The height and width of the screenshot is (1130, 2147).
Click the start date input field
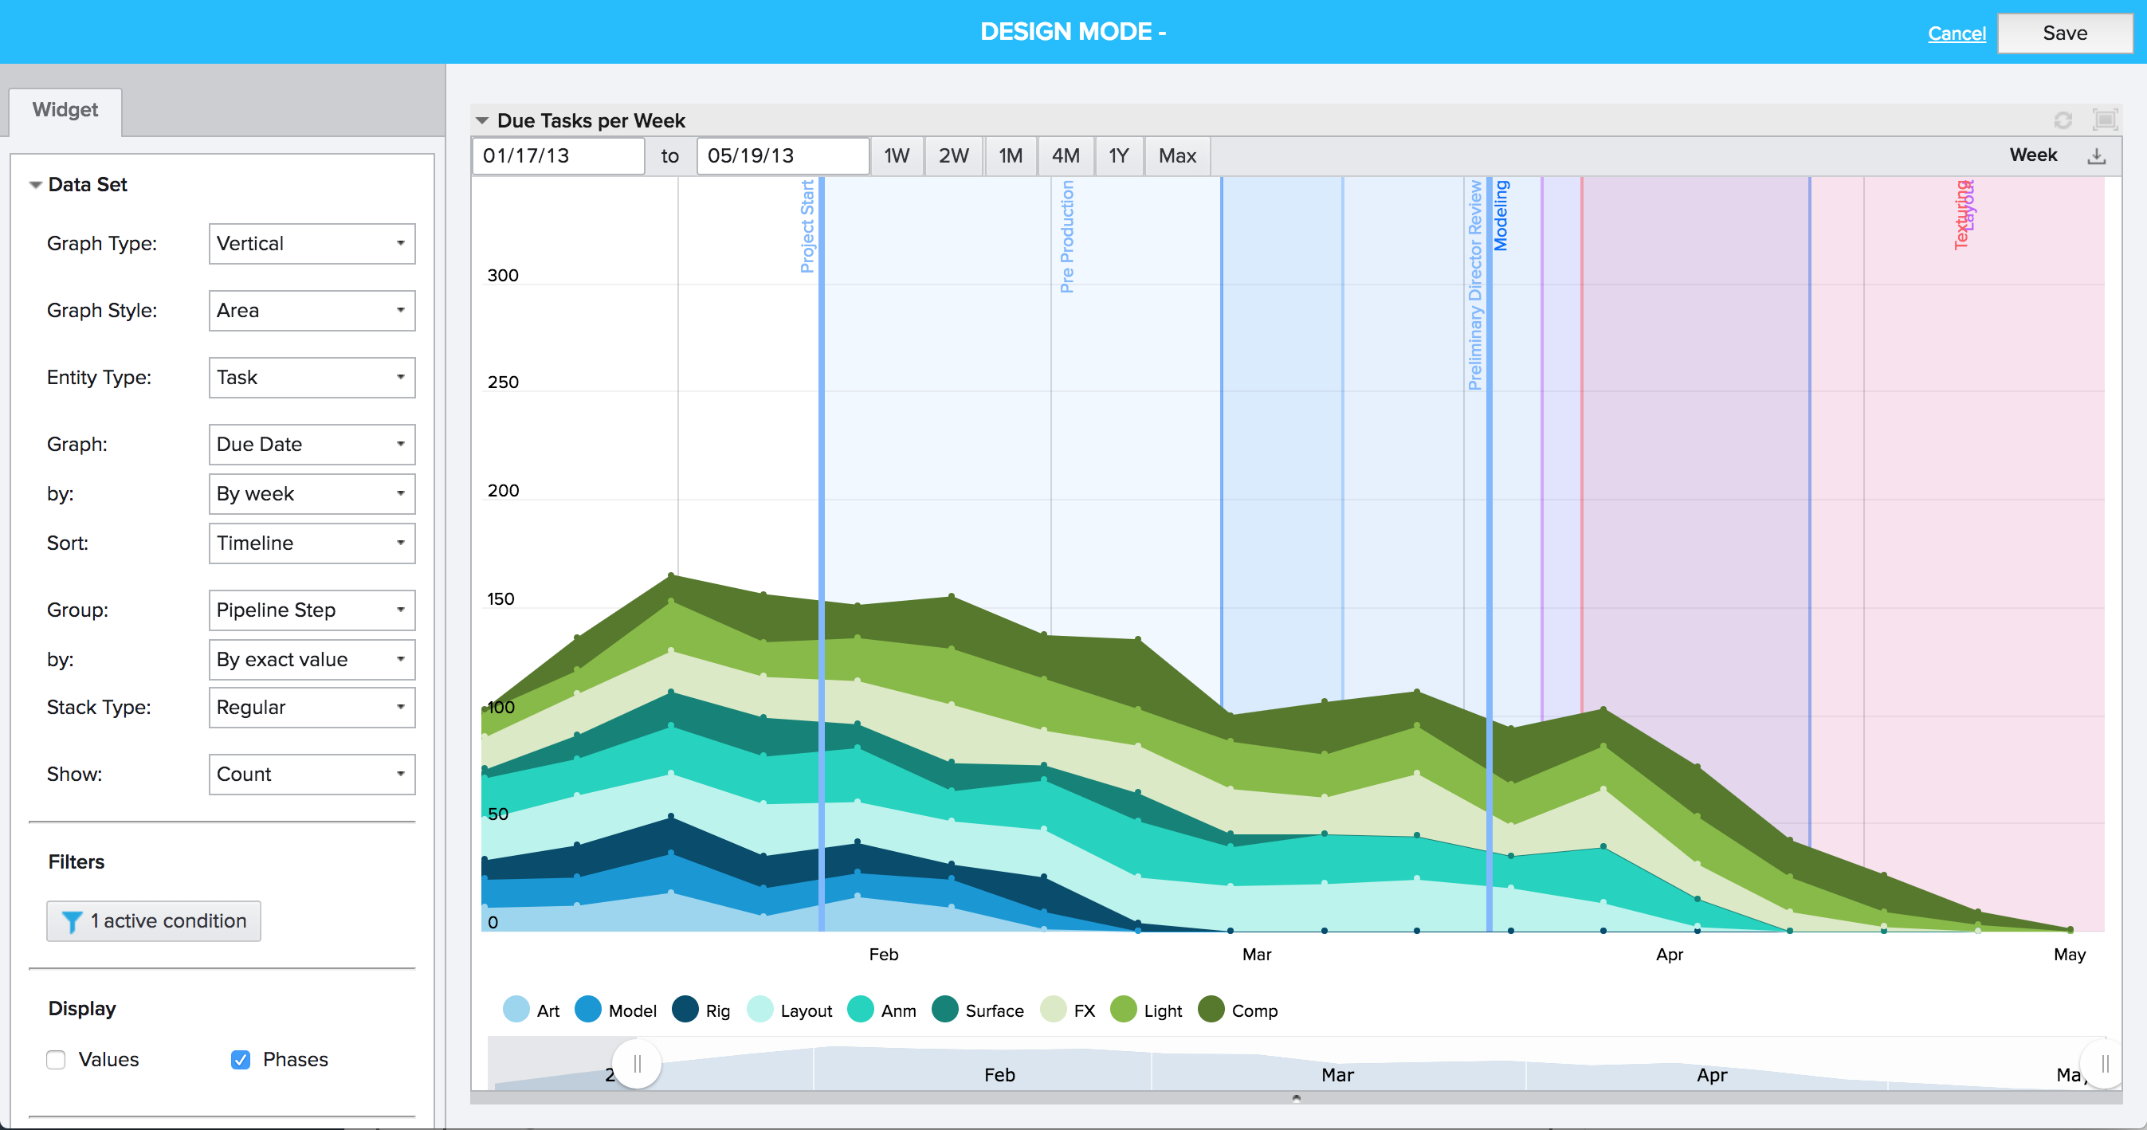(x=558, y=156)
